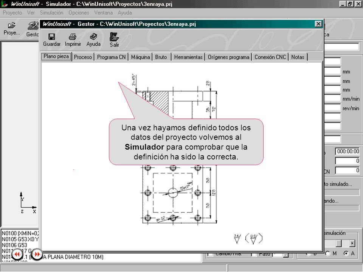Open project via Simulador Proye... toolbar icon
This screenshot has height=272, width=363.
click(x=12, y=29)
